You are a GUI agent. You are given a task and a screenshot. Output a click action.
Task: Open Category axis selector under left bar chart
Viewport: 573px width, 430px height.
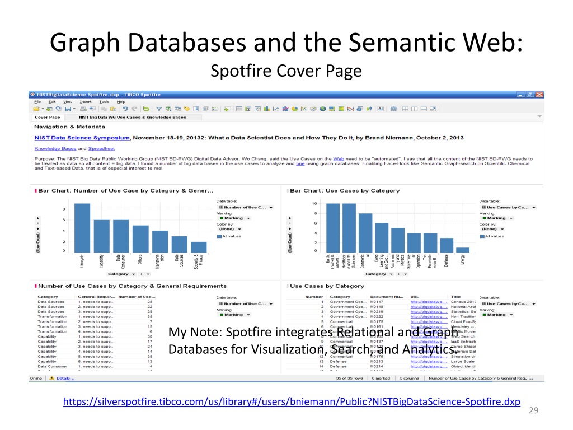pos(121,274)
